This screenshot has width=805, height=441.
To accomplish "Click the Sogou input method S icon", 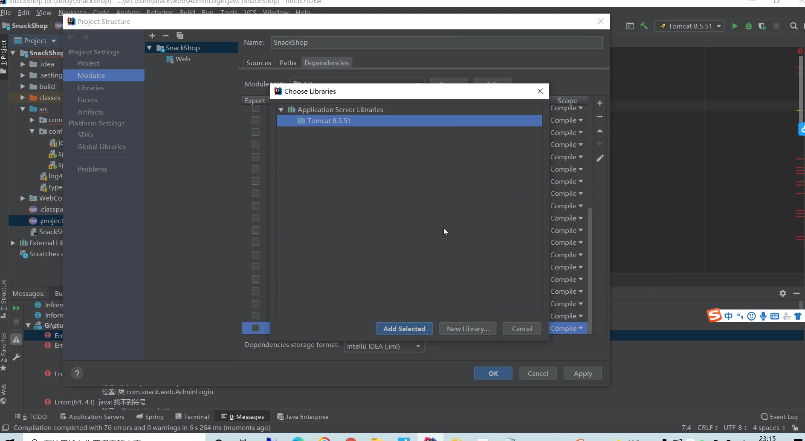I will [x=714, y=315].
